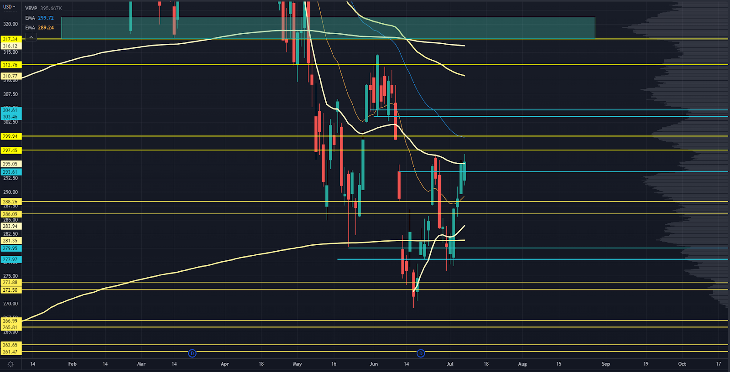Click the 281.35 price label
The image size is (730, 372).
tap(10, 240)
